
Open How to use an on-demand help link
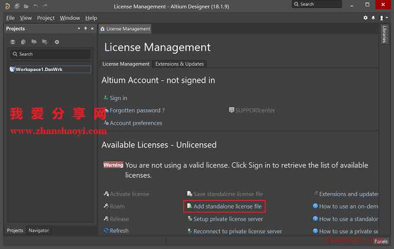tap(349, 206)
